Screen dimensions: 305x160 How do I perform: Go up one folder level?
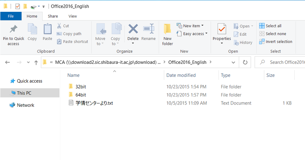pos(36,62)
